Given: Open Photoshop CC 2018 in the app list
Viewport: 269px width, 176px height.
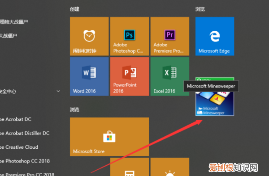Looking at the screenshot, I should click(25, 161).
